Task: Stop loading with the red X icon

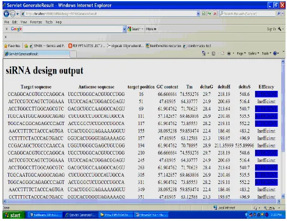Action: coord(215,13)
